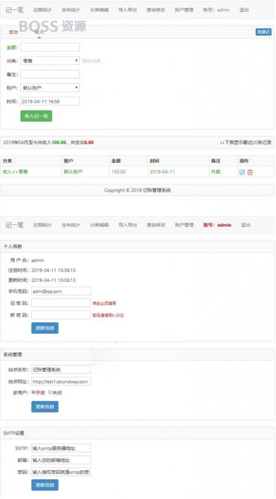Focus the 旧密码 input field
Image resolution: width=276 pixels, height=499 pixels.
pyautogui.click(x=61, y=303)
